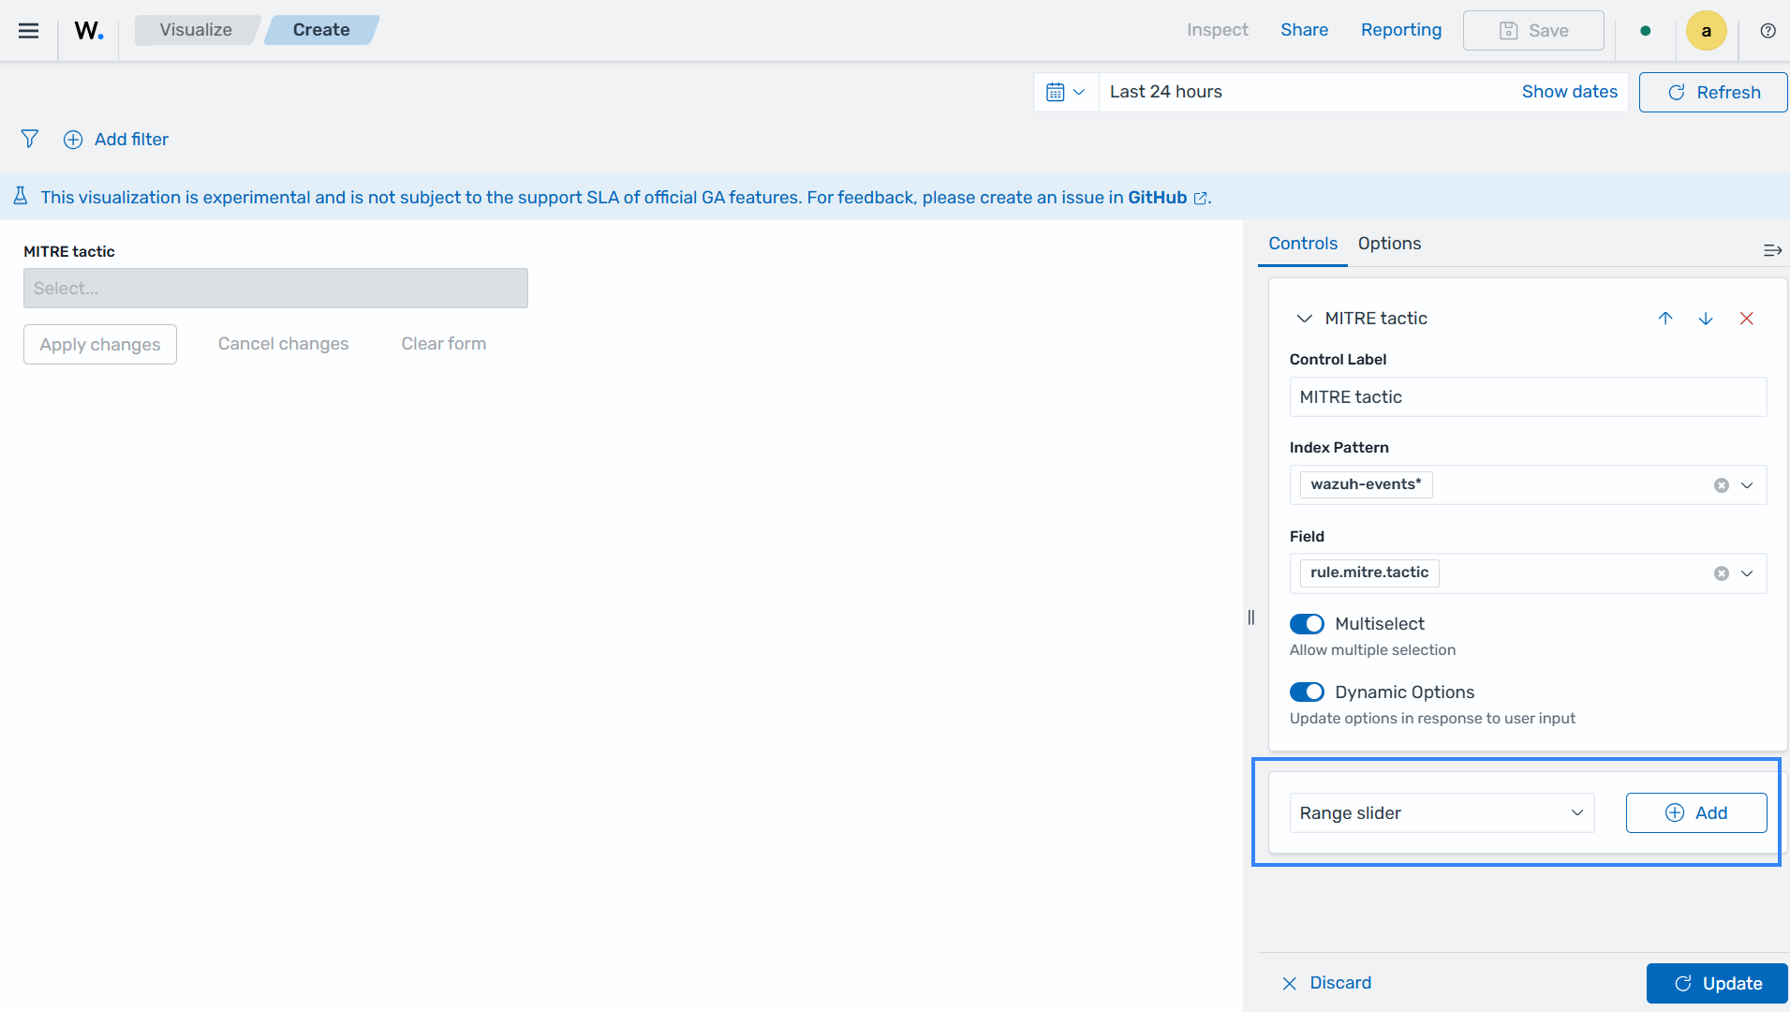The image size is (1790, 1012).
Task: Open the help icon menu
Action: click(x=1768, y=31)
